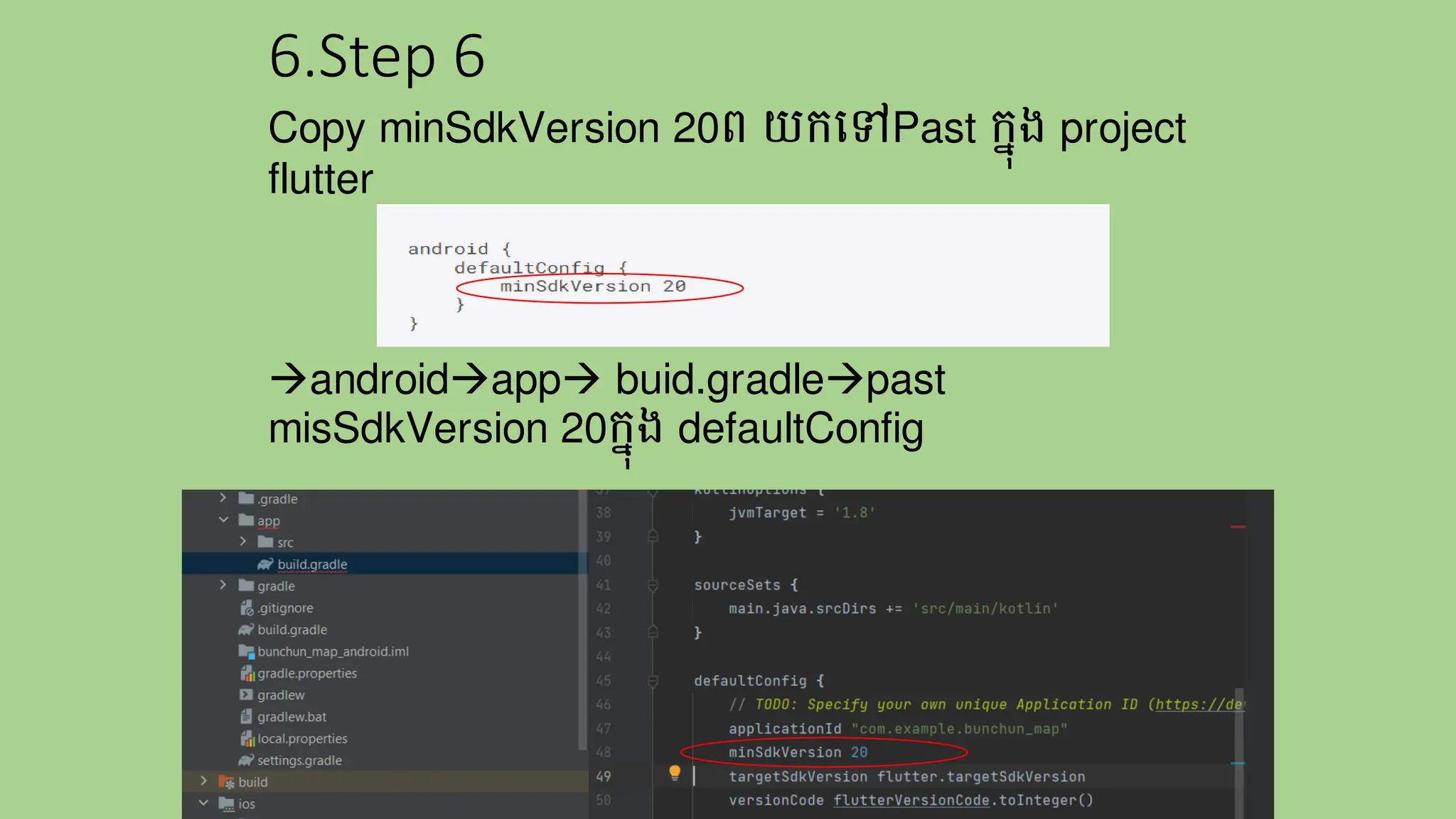
Task: Expand the .gradle folder chevron
Action: [x=223, y=498]
